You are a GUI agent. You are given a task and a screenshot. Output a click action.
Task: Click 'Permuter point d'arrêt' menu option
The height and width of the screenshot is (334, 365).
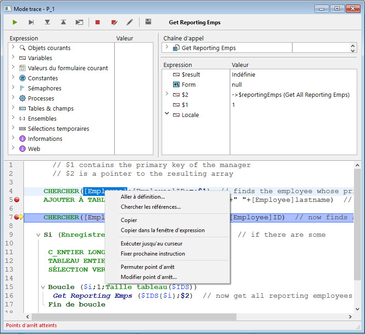point(147,267)
